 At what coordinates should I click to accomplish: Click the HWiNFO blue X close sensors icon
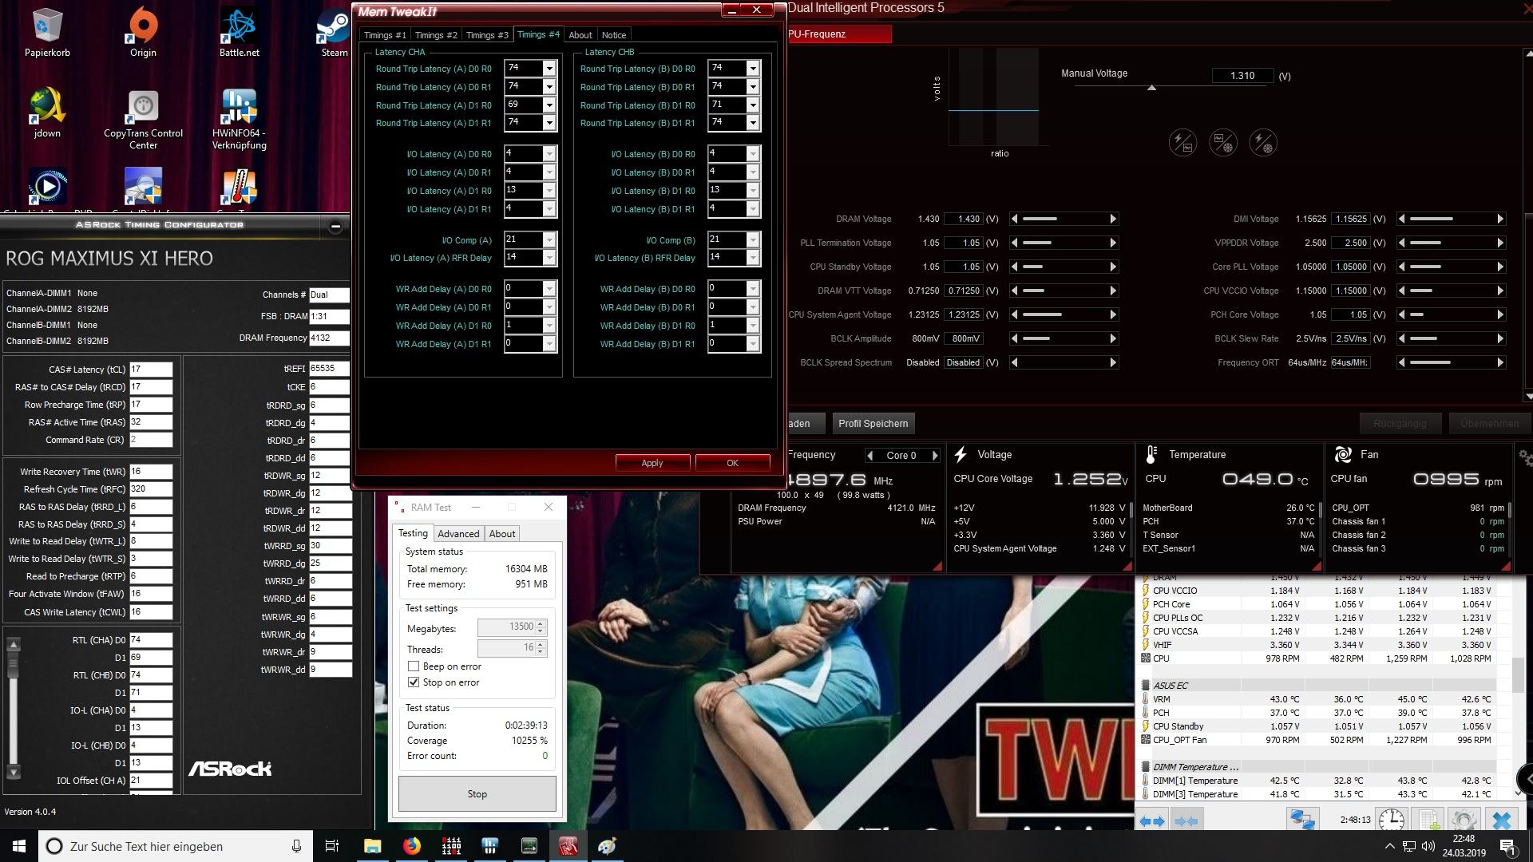coord(1502,820)
